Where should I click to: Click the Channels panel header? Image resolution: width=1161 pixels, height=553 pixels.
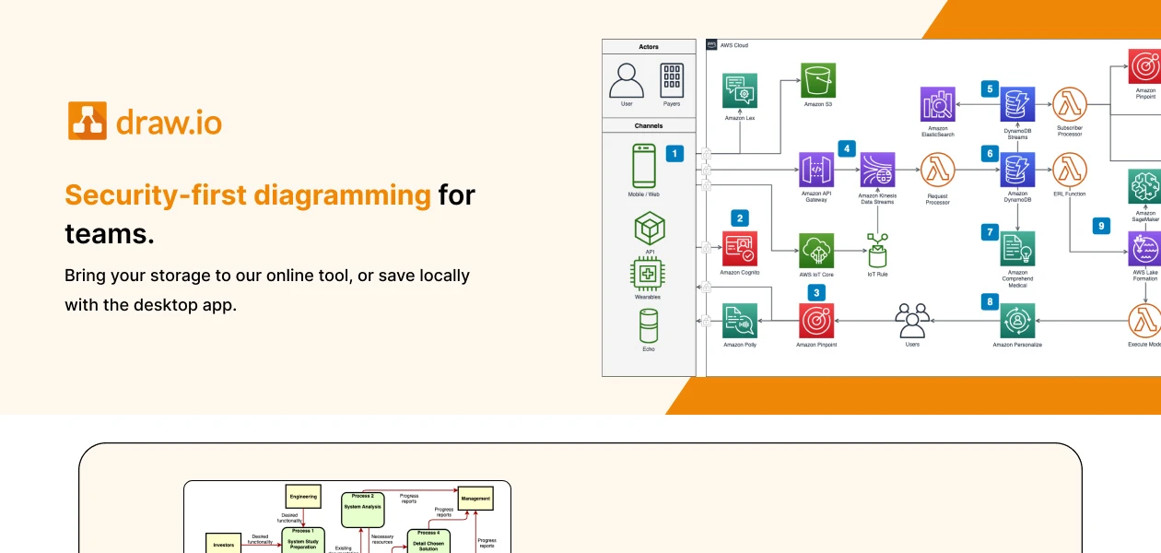tap(648, 126)
